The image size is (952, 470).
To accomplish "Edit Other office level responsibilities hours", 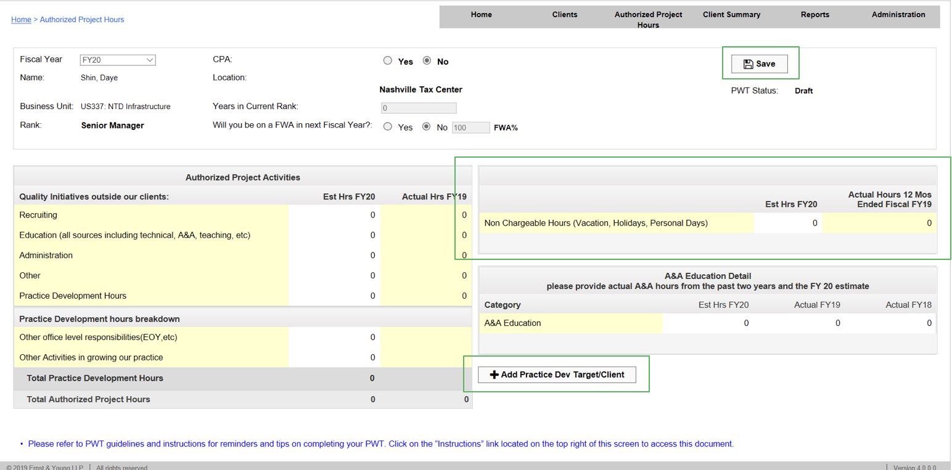I will (335, 337).
